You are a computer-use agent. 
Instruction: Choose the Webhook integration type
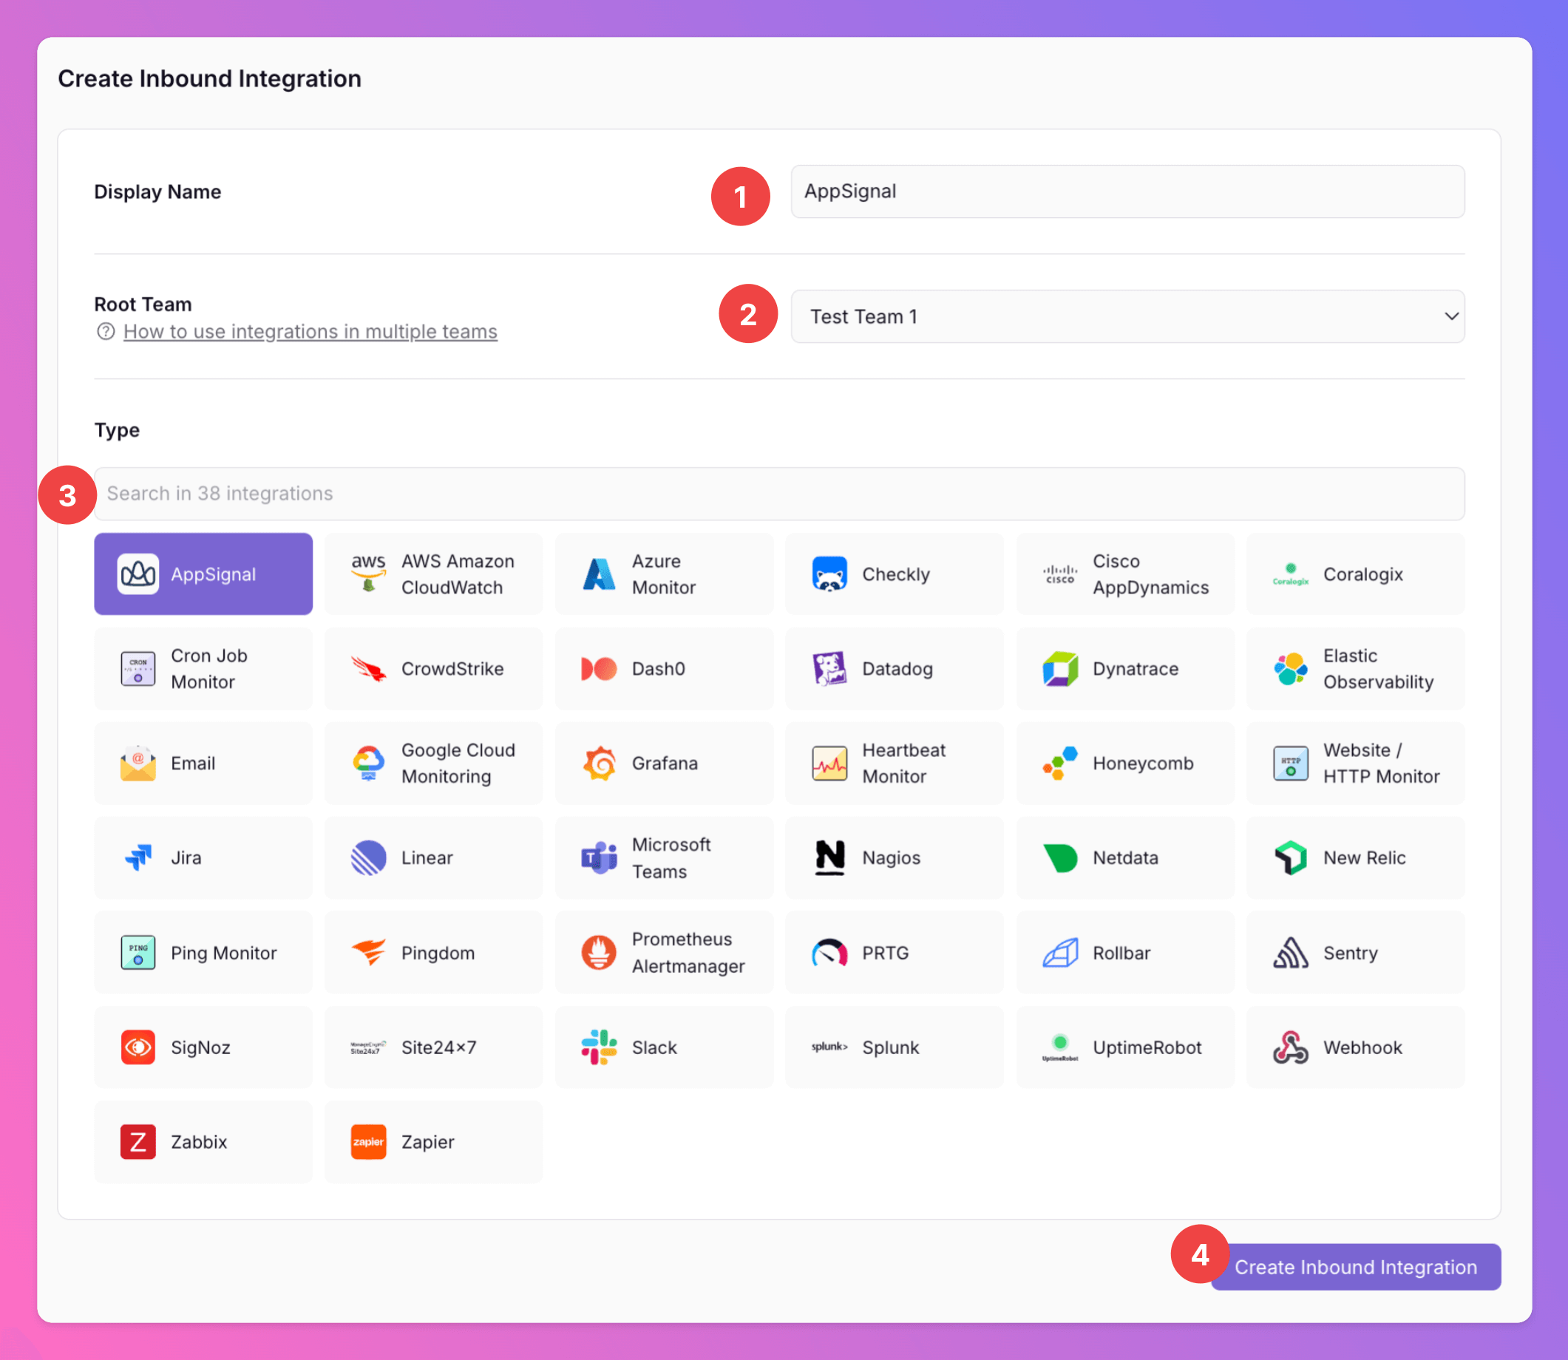(x=1355, y=1047)
